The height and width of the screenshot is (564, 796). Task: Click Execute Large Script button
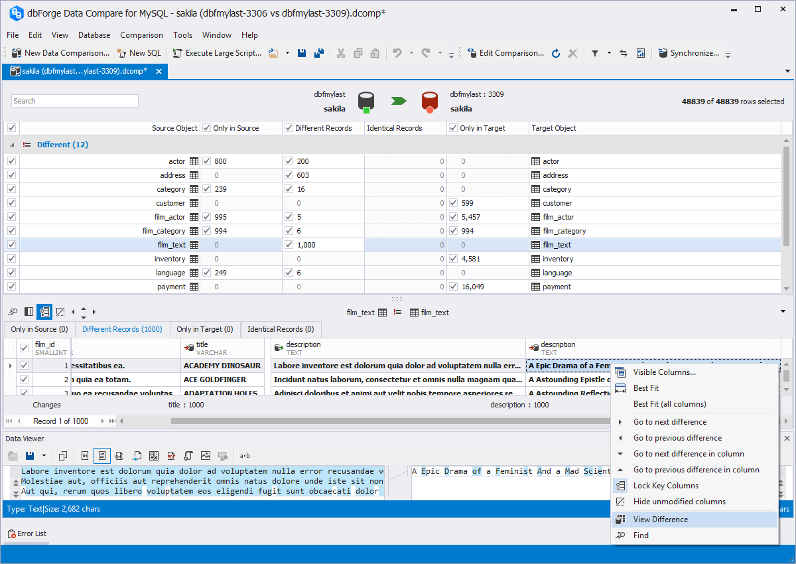tap(217, 53)
